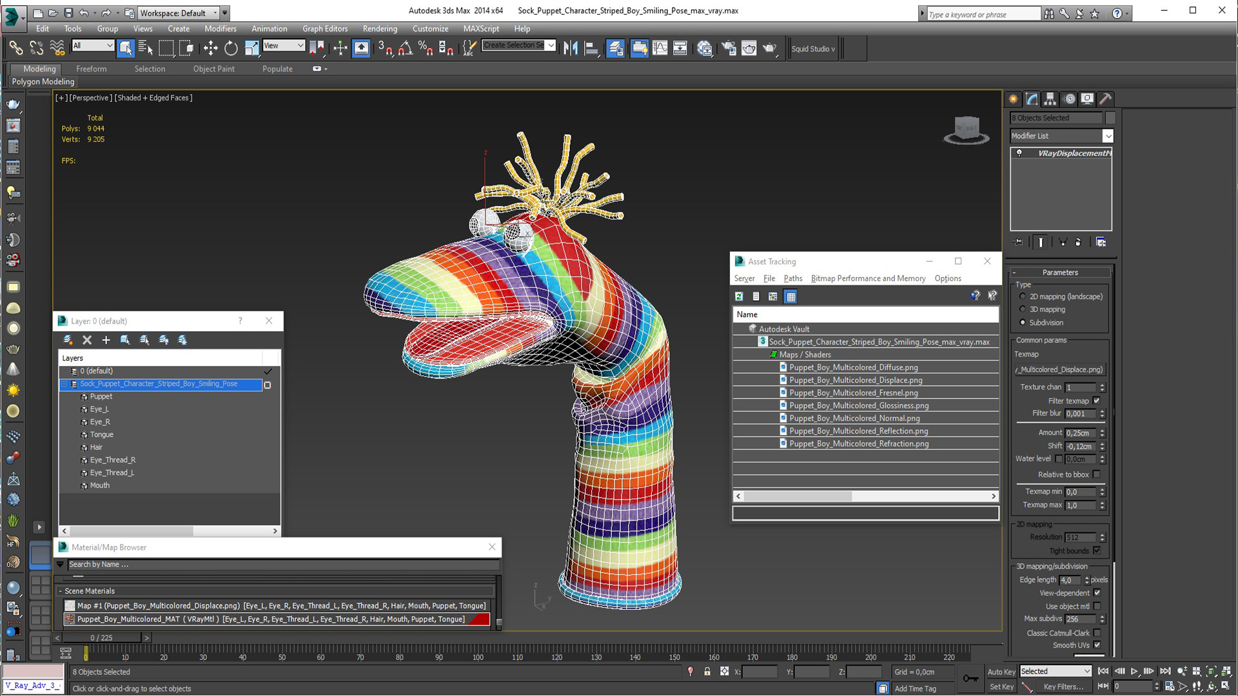Click the Angle Snap toggle icon
The height and width of the screenshot is (696, 1238).
(x=405, y=48)
